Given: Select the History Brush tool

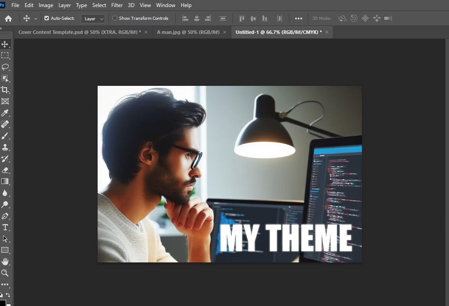Looking at the screenshot, I should pos(5,159).
